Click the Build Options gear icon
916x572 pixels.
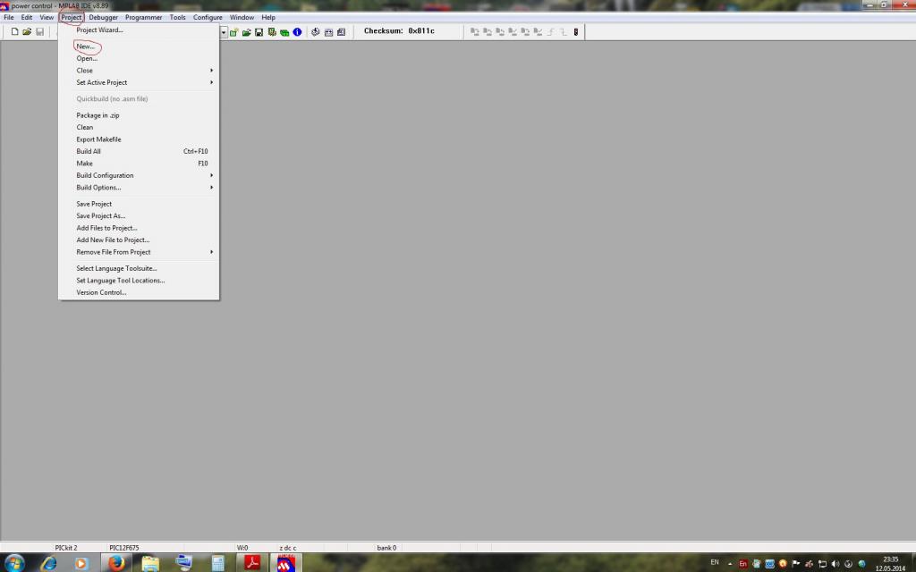(x=316, y=32)
